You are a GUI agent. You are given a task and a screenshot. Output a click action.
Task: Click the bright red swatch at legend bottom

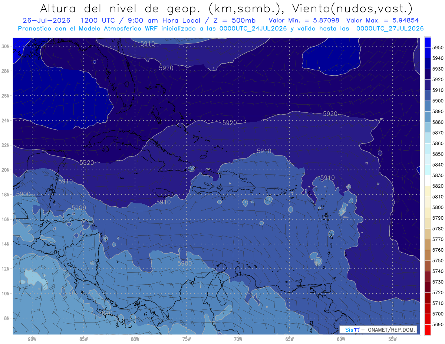428,330
